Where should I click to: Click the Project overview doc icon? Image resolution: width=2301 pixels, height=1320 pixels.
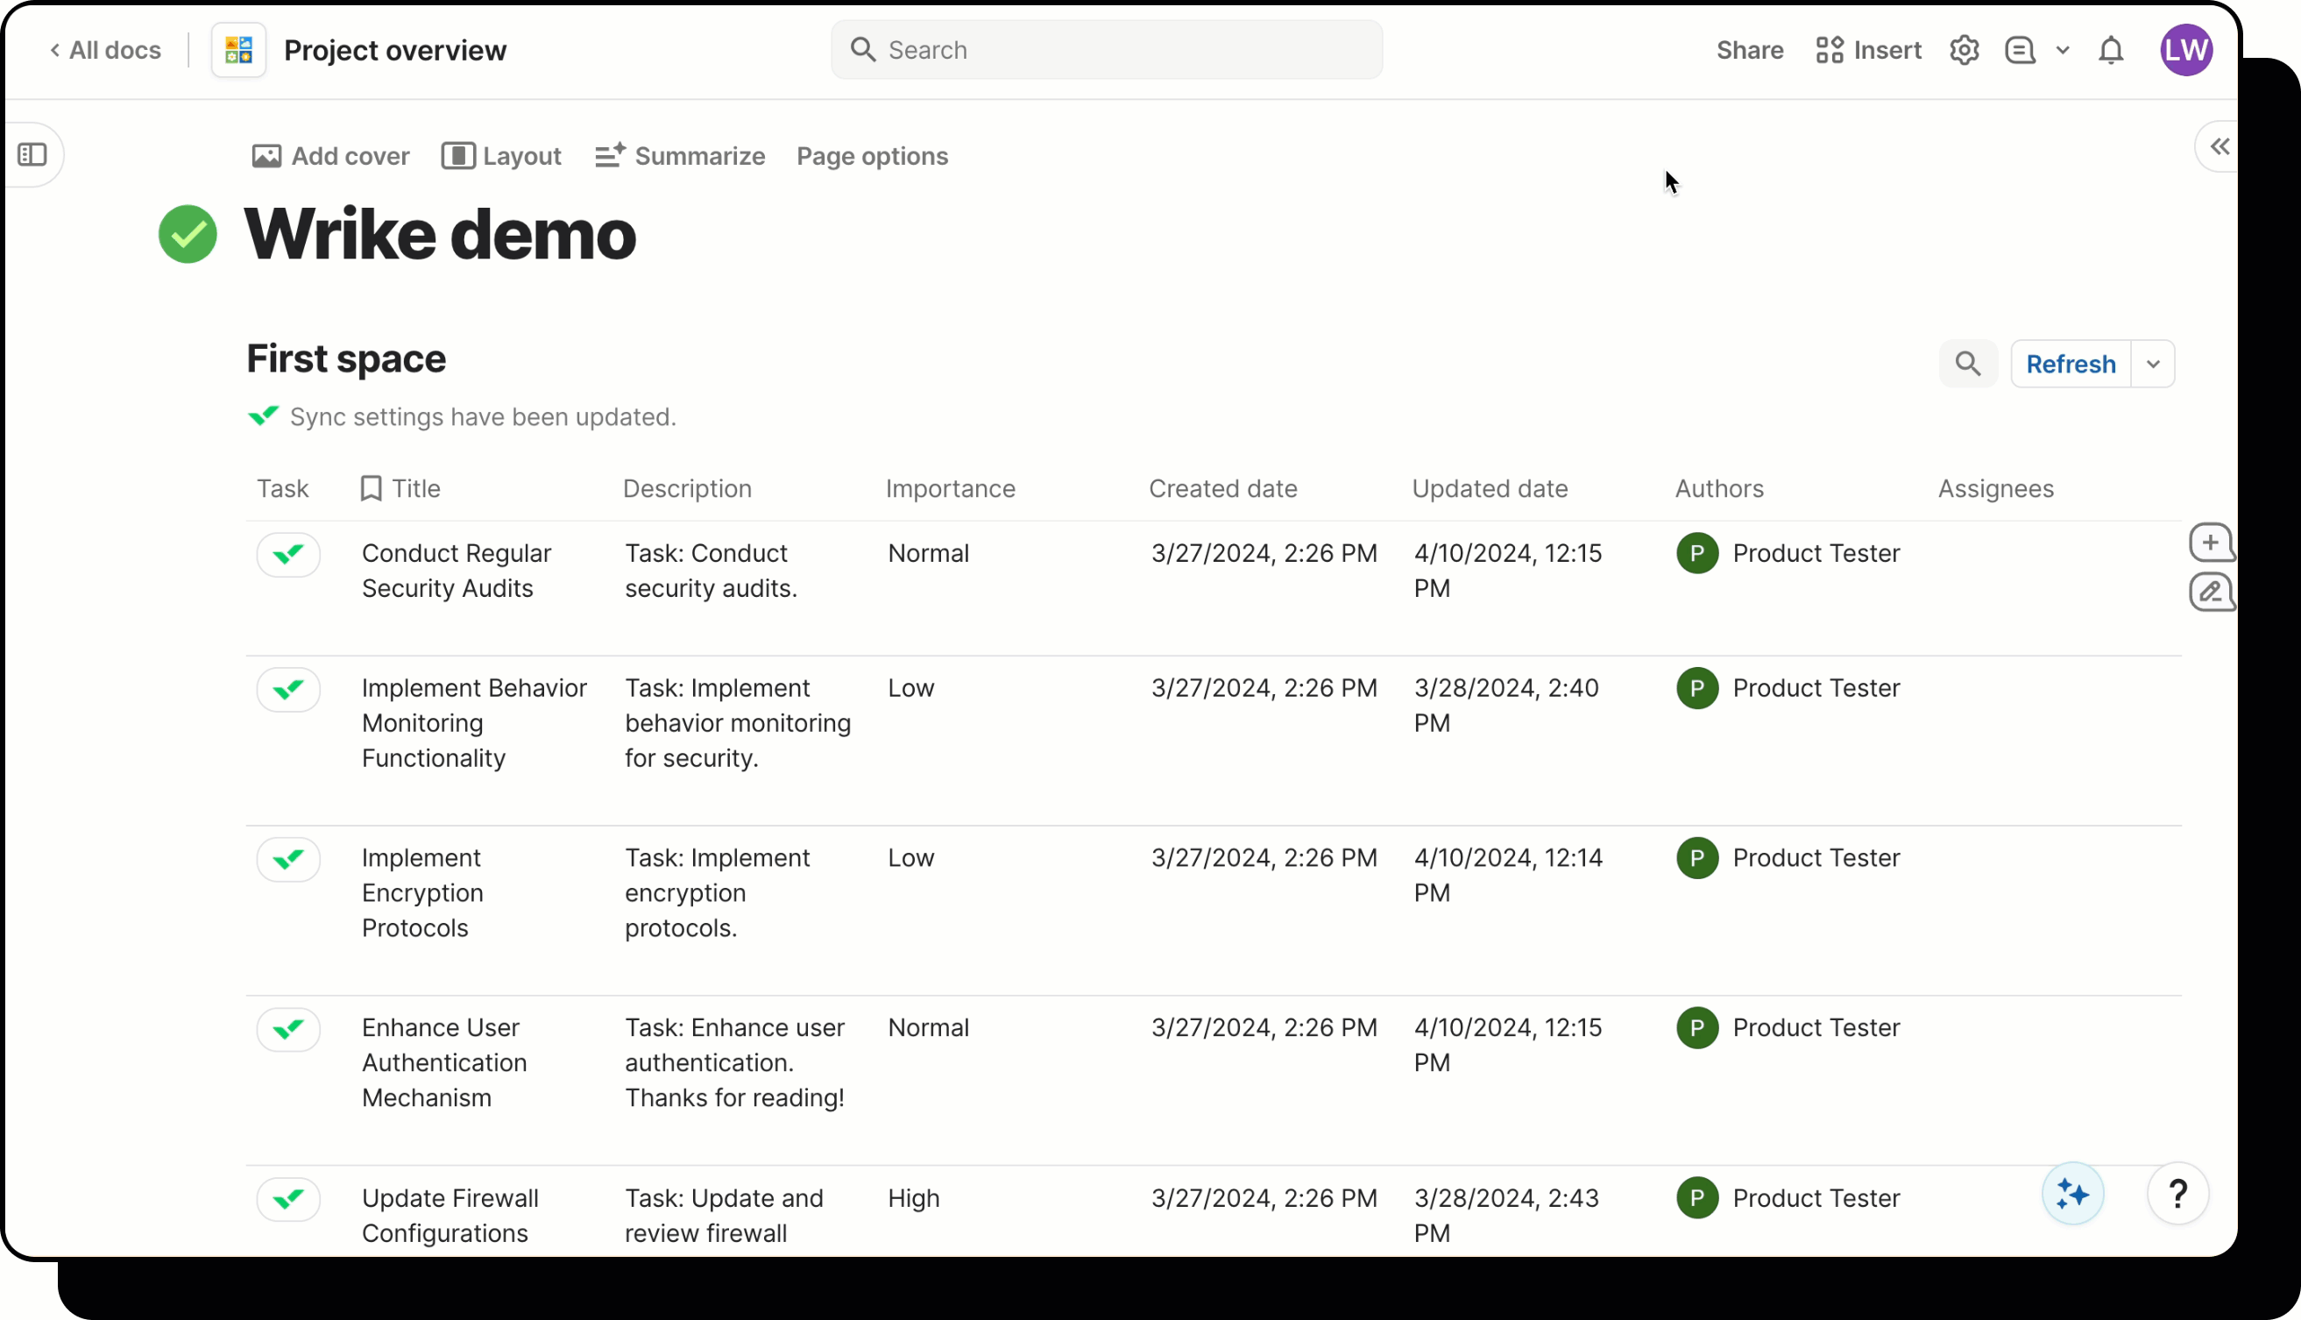(238, 50)
